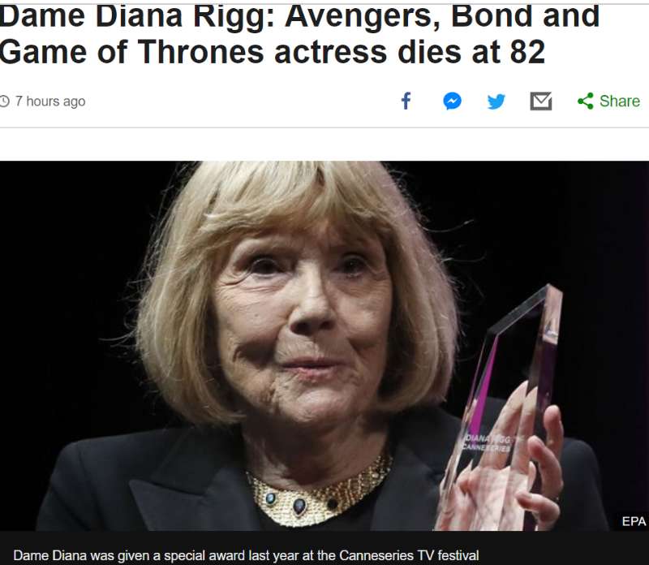The image size is (649, 565).
Task: Click the green Share label
Action: point(620,101)
